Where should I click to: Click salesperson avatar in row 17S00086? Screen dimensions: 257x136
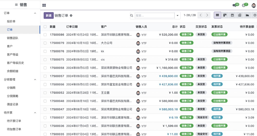pyautogui.click(x=138, y=35)
